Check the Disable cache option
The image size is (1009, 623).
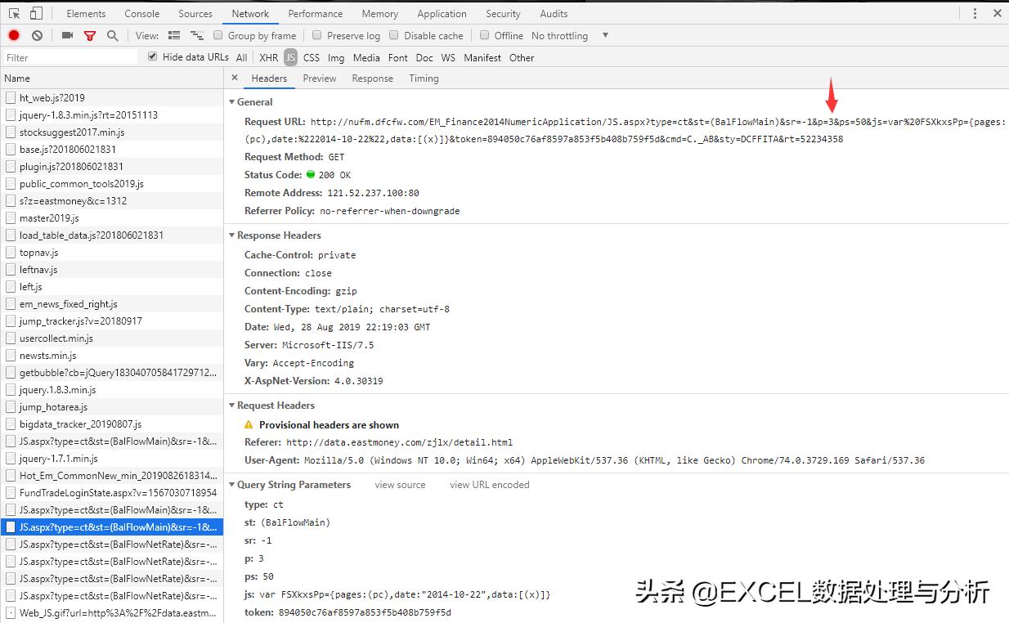(397, 34)
